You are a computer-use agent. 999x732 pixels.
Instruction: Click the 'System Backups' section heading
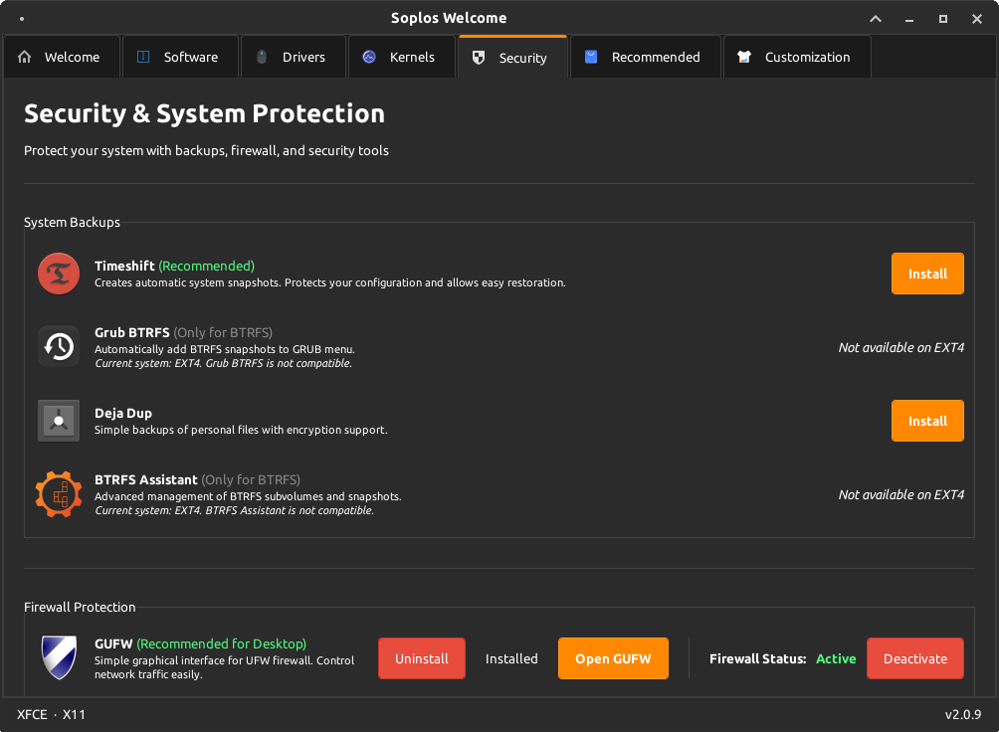[x=72, y=223]
